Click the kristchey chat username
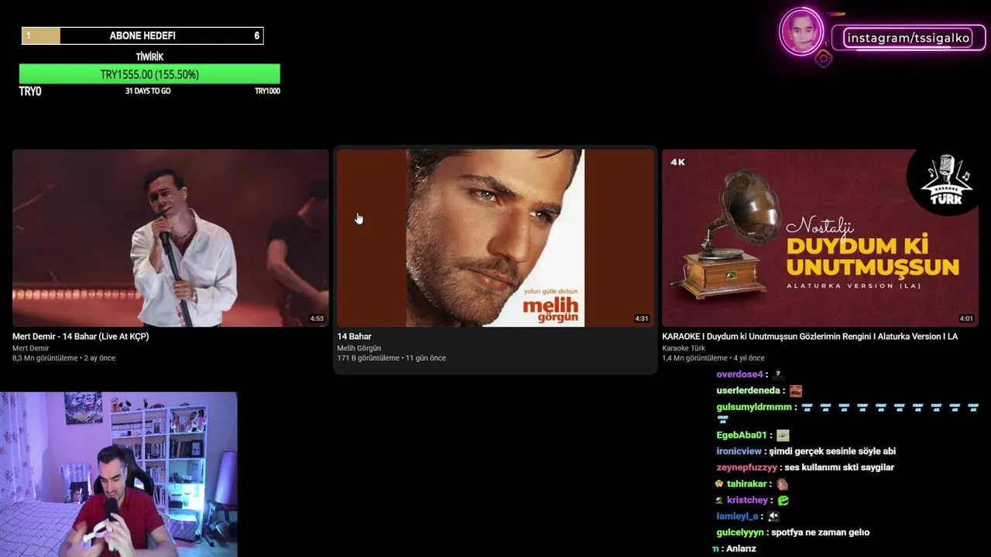This screenshot has width=991, height=557. tap(747, 500)
